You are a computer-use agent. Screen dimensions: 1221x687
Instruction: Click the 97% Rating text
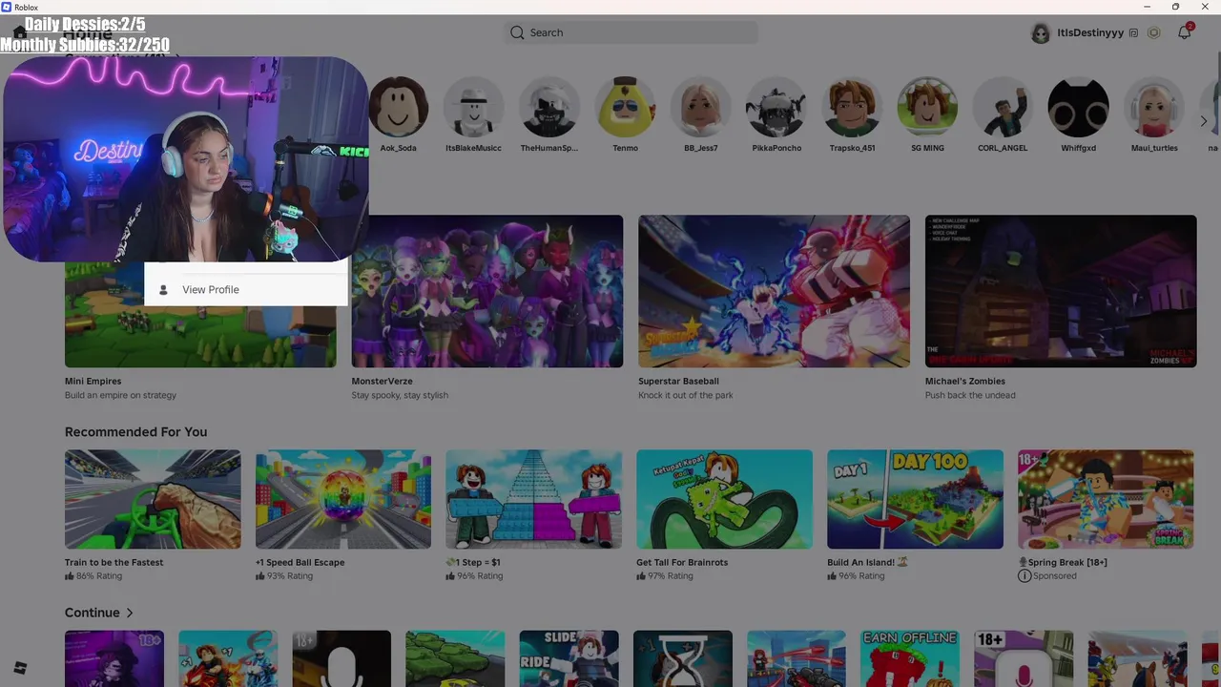[x=671, y=576]
